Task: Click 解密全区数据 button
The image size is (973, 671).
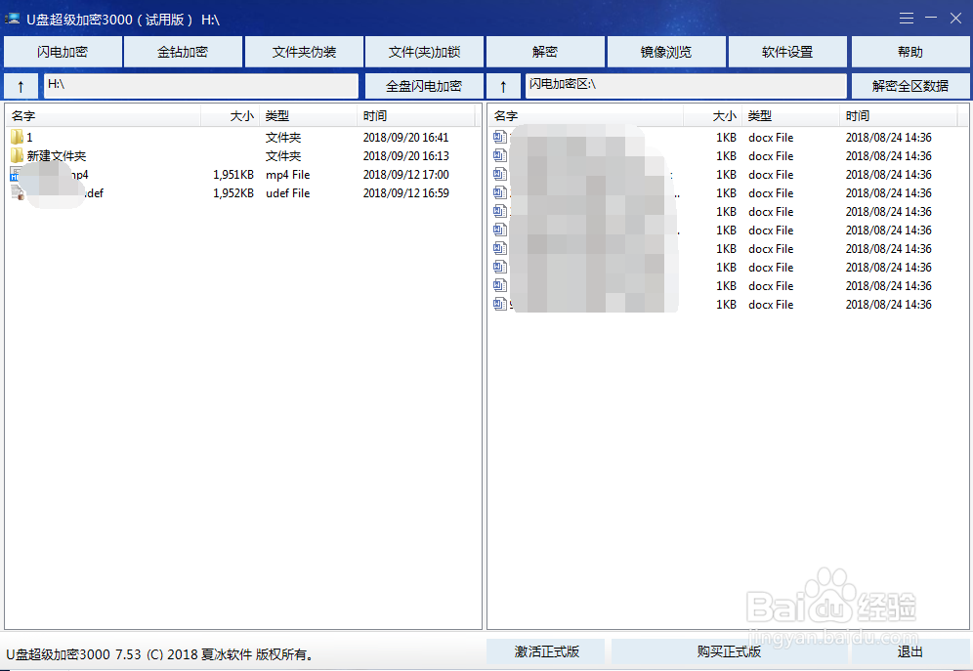Action: point(910,86)
